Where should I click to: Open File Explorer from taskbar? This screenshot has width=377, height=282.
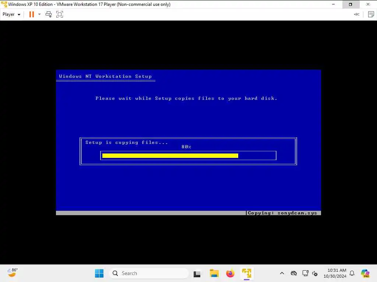pos(214,273)
